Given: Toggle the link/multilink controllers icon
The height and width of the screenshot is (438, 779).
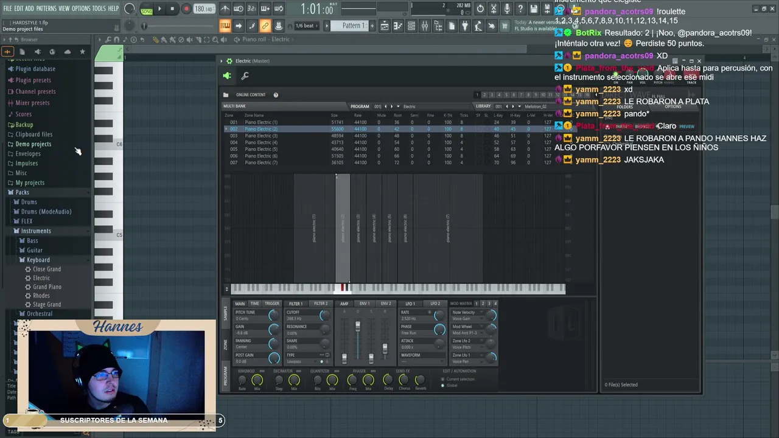Looking at the screenshot, I should point(265,26).
